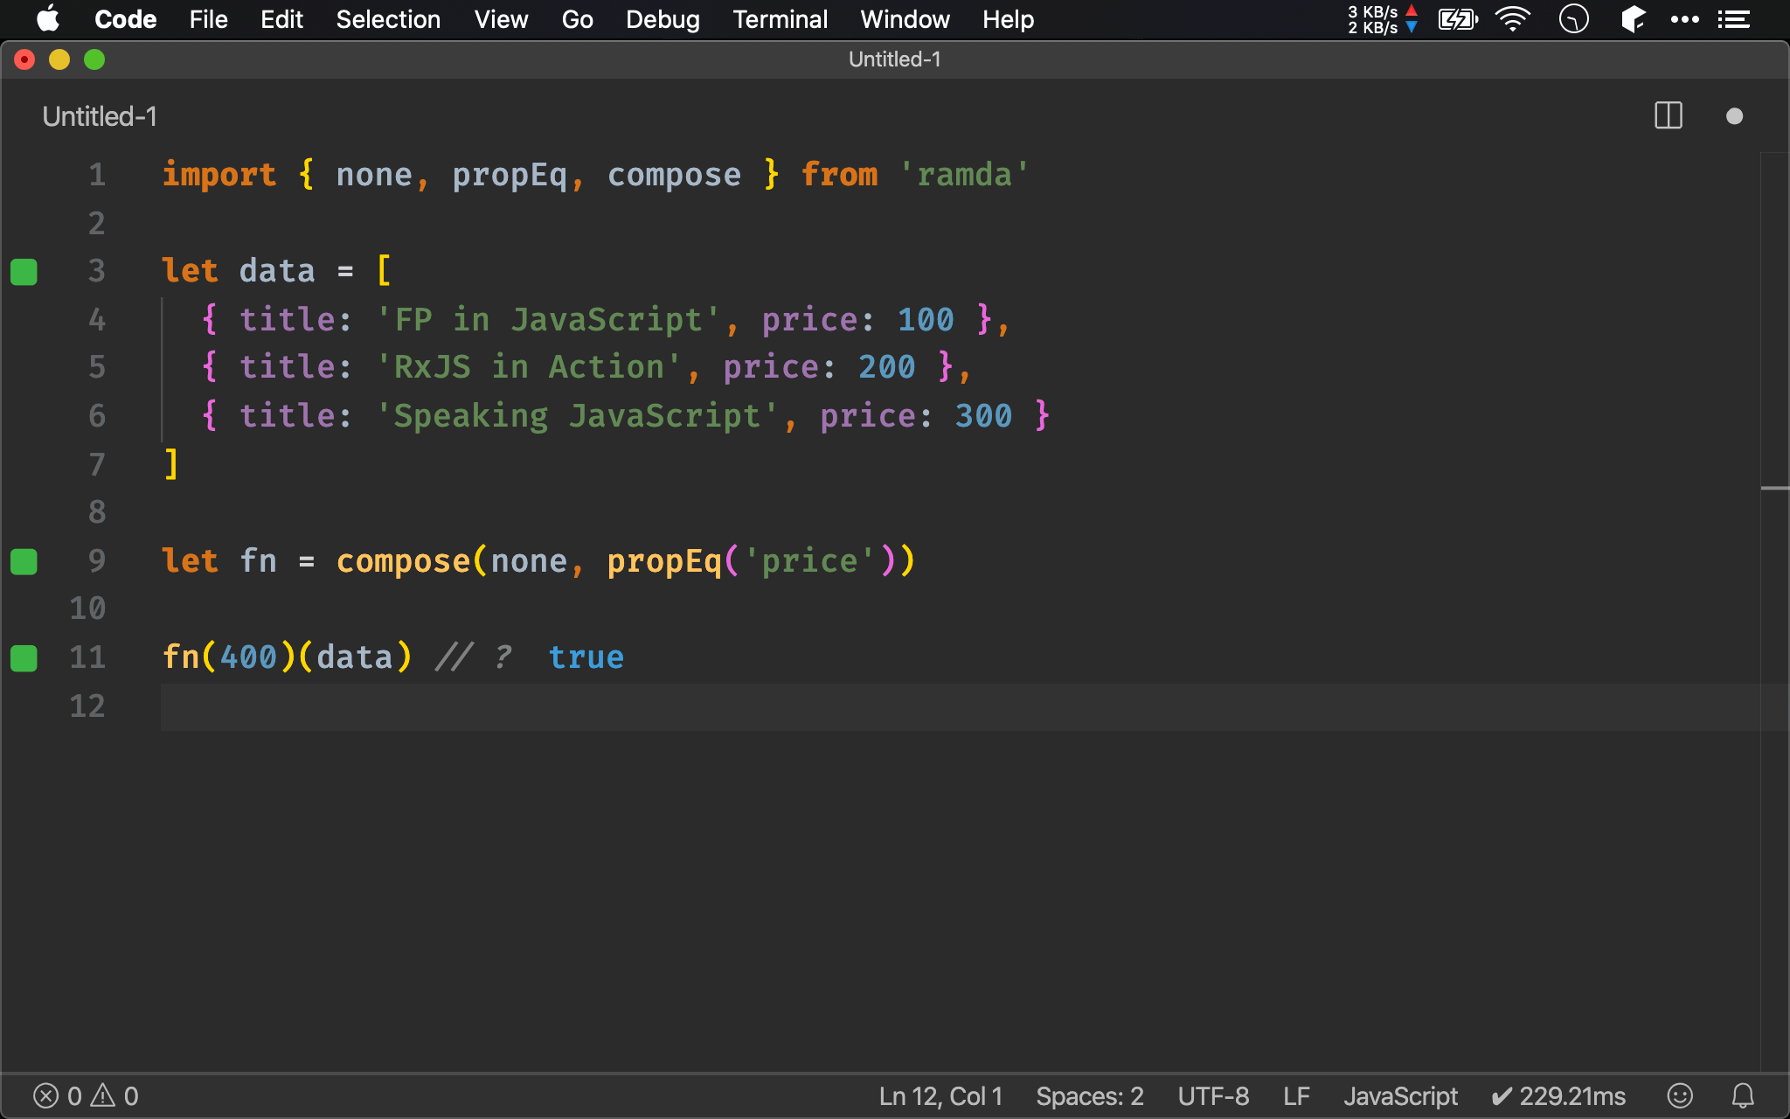Open the feedback smiley icon
This screenshot has width=1790, height=1119.
click(x=1680, y=1095)
